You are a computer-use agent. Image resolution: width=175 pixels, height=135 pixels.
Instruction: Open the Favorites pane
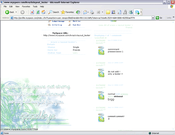[67, 12]
